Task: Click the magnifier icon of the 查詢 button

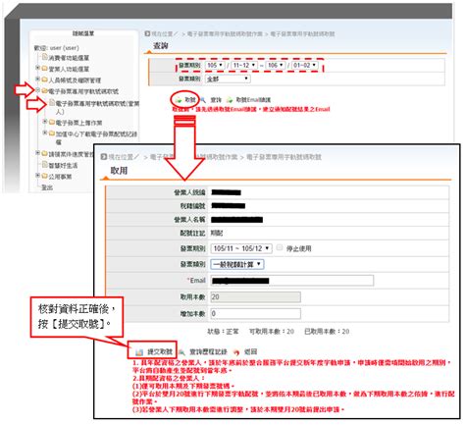Action: (203, 100)
